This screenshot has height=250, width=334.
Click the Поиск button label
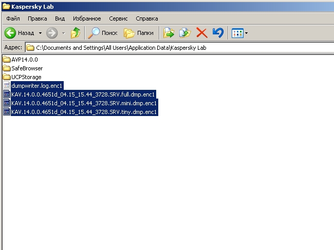pyautogui.click(x=109, y=33)
